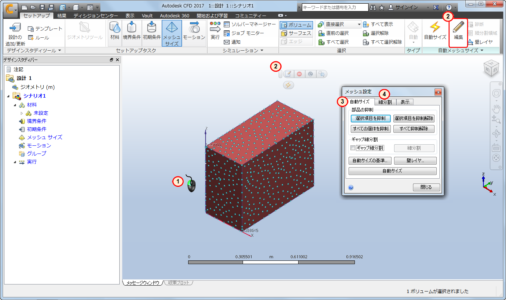Click the help question mark in title bar

click(x=449, y=7)
